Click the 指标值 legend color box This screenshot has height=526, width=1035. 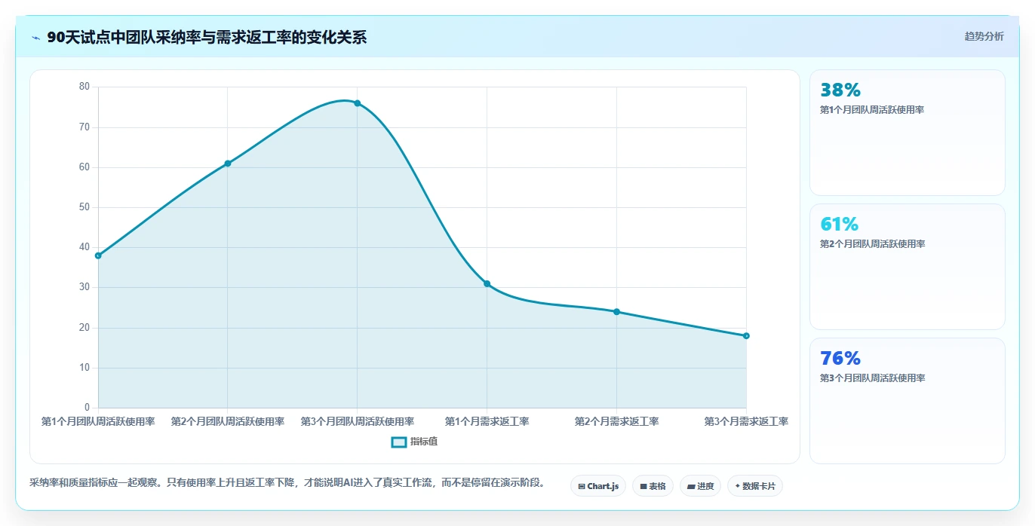[x=399, y=442]
